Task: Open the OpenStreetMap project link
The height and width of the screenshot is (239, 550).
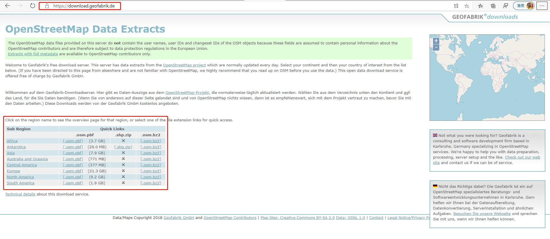Action: 184,65
